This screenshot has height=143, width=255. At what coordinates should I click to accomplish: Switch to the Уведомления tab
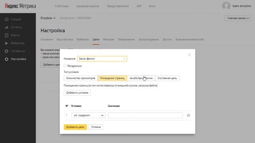(x=126, y=39)
